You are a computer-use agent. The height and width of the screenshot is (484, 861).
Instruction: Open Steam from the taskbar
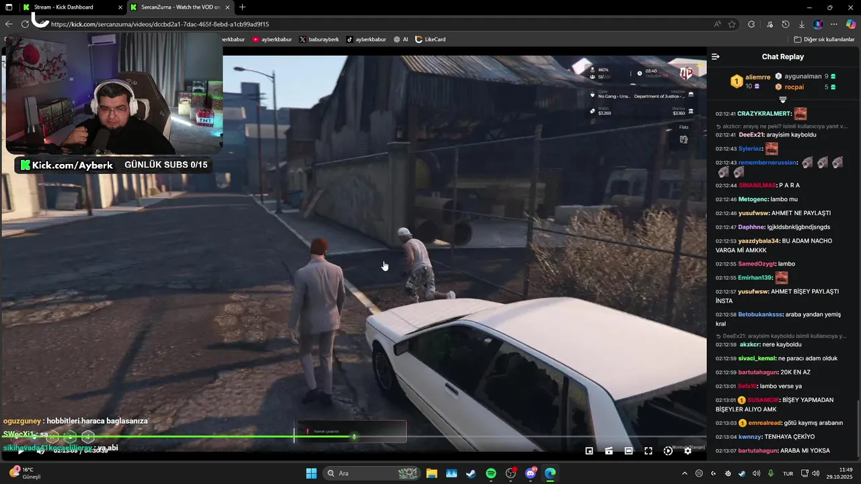pyautogui.click(x=471, y=473)
